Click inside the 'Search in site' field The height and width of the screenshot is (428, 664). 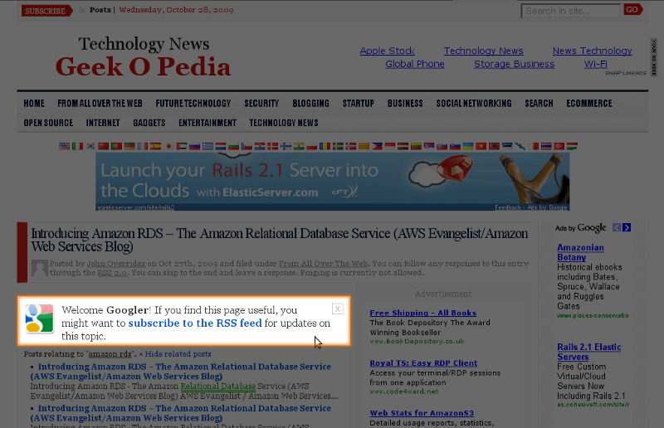tap(570, 11)
